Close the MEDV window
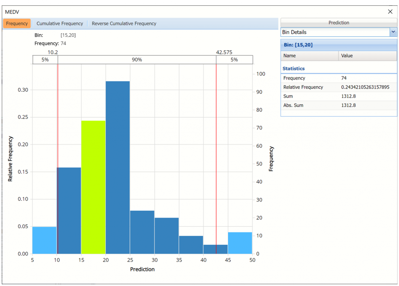399x286 pixels. coord(390,12)
